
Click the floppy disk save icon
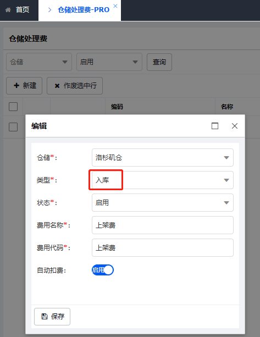pyautogui.click(x=45, y=316)
